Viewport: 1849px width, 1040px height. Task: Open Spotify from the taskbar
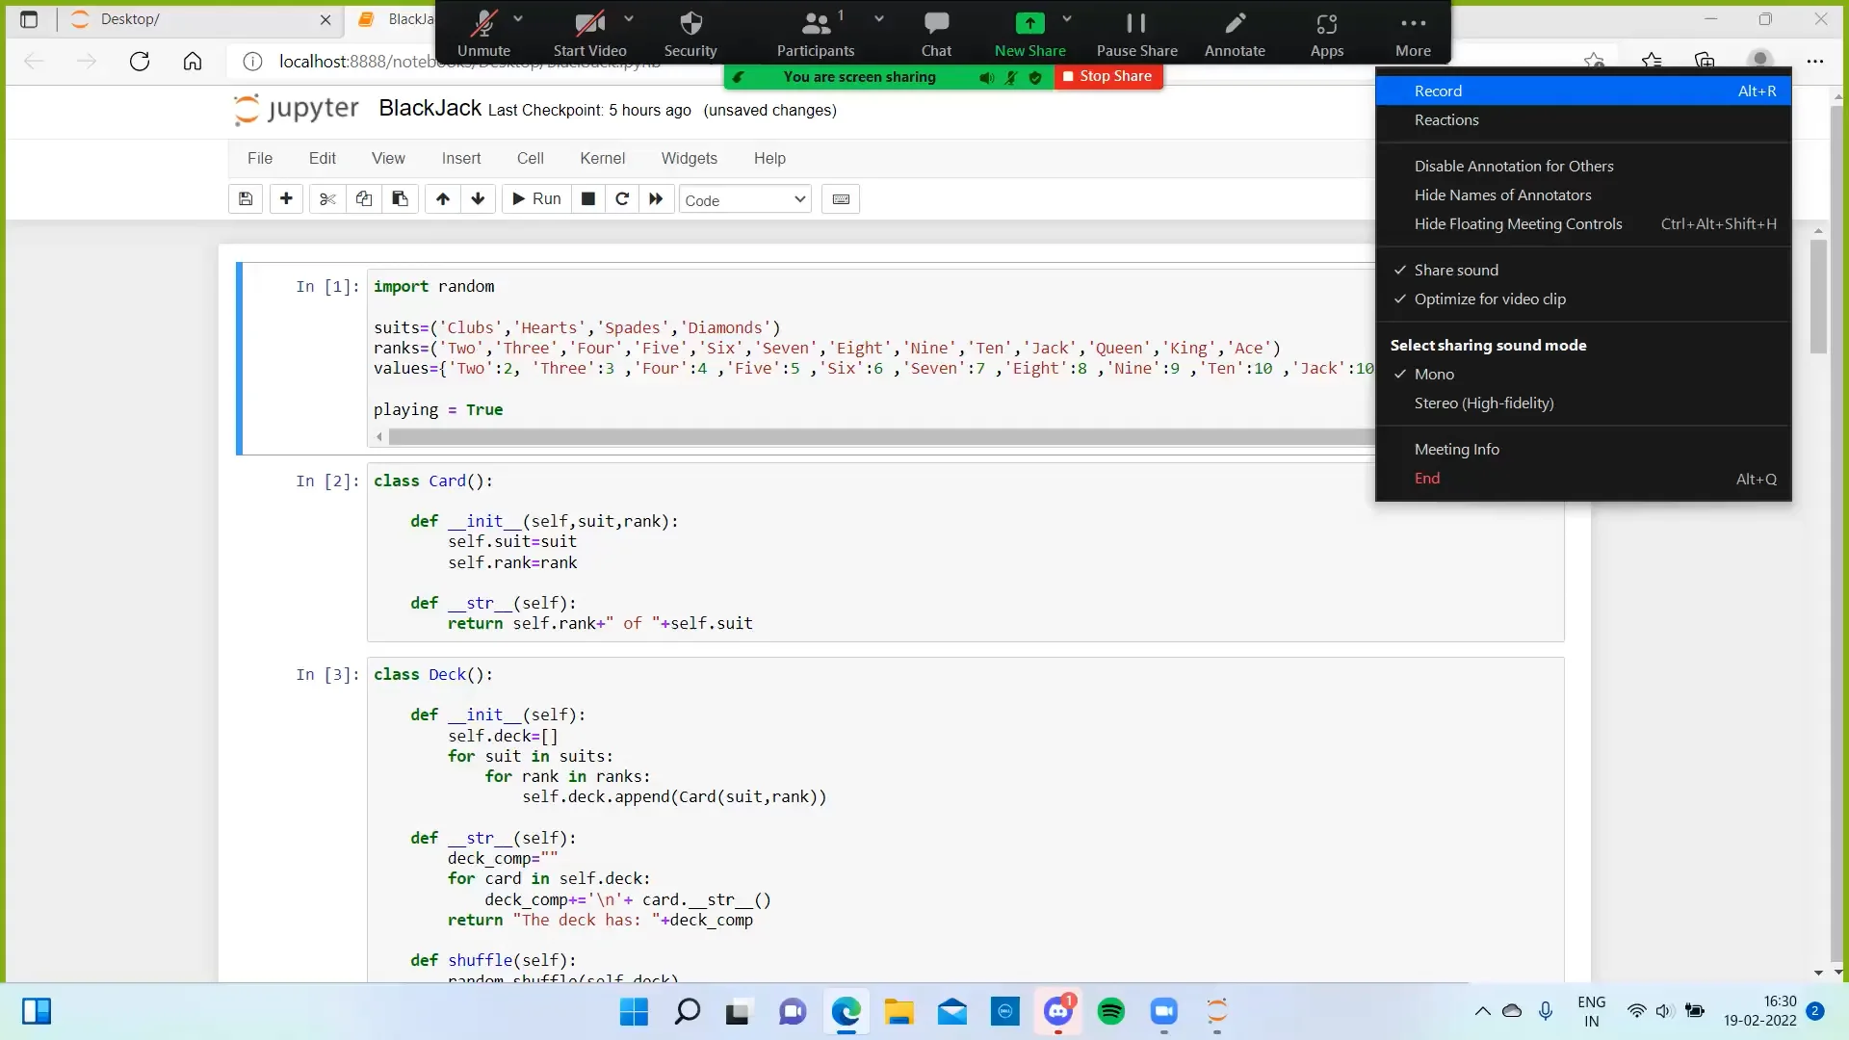pos(1111,1011)
